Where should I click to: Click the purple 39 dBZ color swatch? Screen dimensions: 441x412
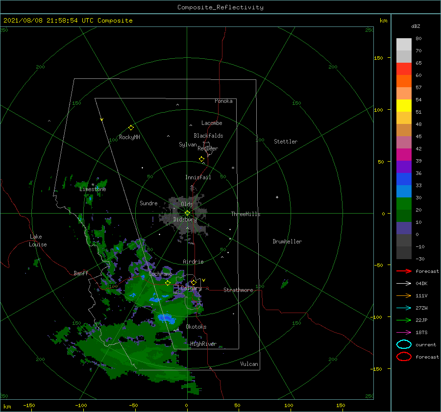[x=404, y=167]
